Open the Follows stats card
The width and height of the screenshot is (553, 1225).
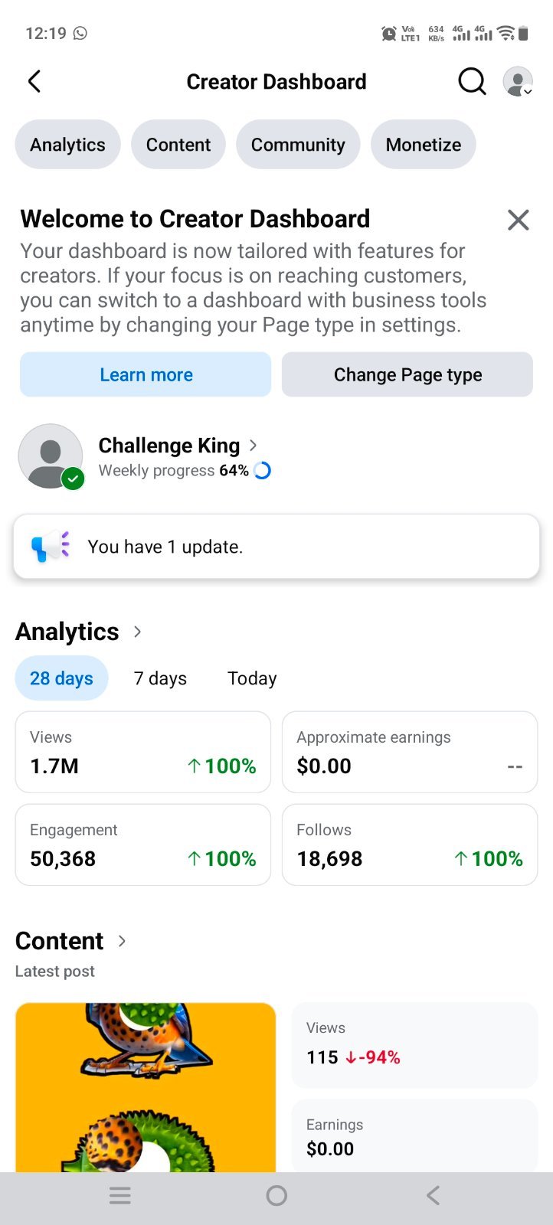pyautogui.click(x=410, y=845)
